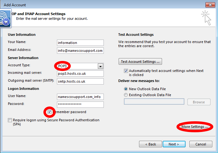This screenshot has height=153, width=218.
Task: Go to Next step
Action: 174,144
